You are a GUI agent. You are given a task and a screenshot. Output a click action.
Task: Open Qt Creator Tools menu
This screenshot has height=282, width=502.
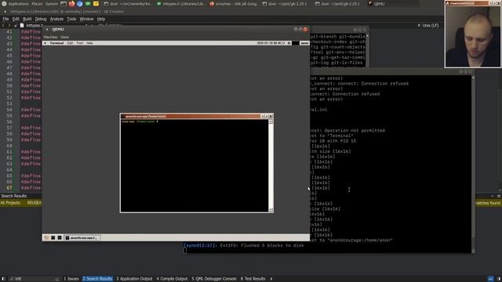click(x=71, y=19)
